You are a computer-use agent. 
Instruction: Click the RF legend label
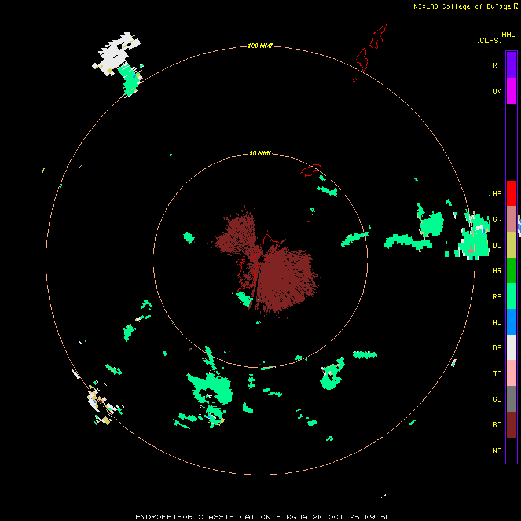(x=497, y=65)
